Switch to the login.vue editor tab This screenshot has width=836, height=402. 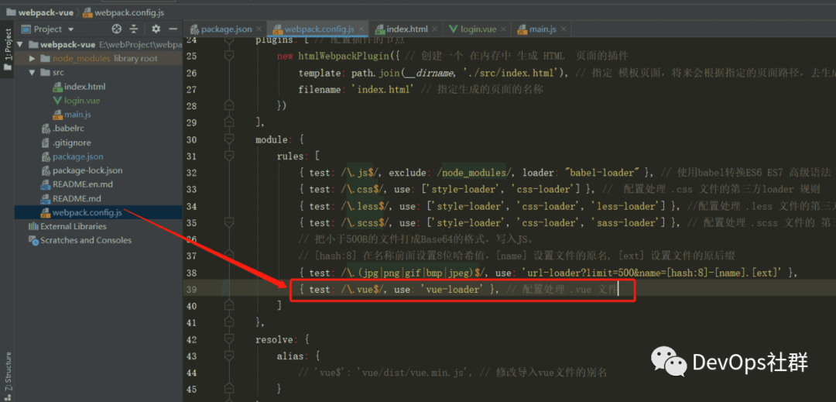(x=476, y=29)
